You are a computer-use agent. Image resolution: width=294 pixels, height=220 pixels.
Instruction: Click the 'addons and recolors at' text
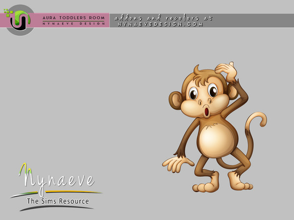pyautogui.click(x=164, y=18)
